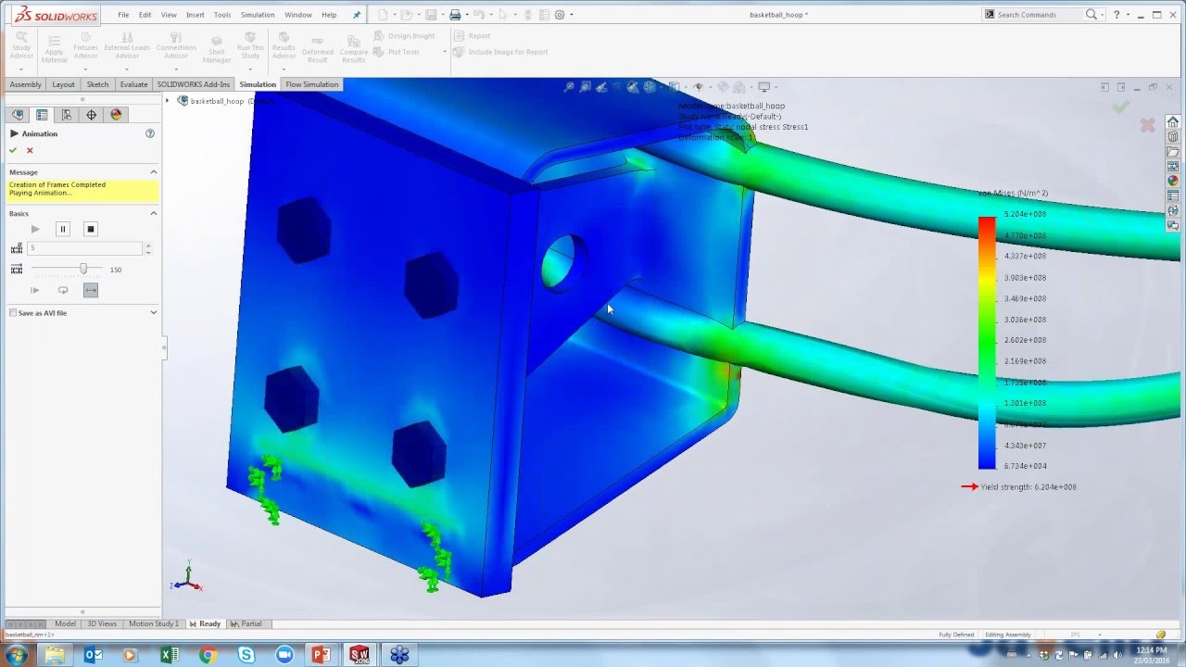Open Appearances task pane color ball
Viewport: 1186px width, 667px height.
tap(1173, 181)
